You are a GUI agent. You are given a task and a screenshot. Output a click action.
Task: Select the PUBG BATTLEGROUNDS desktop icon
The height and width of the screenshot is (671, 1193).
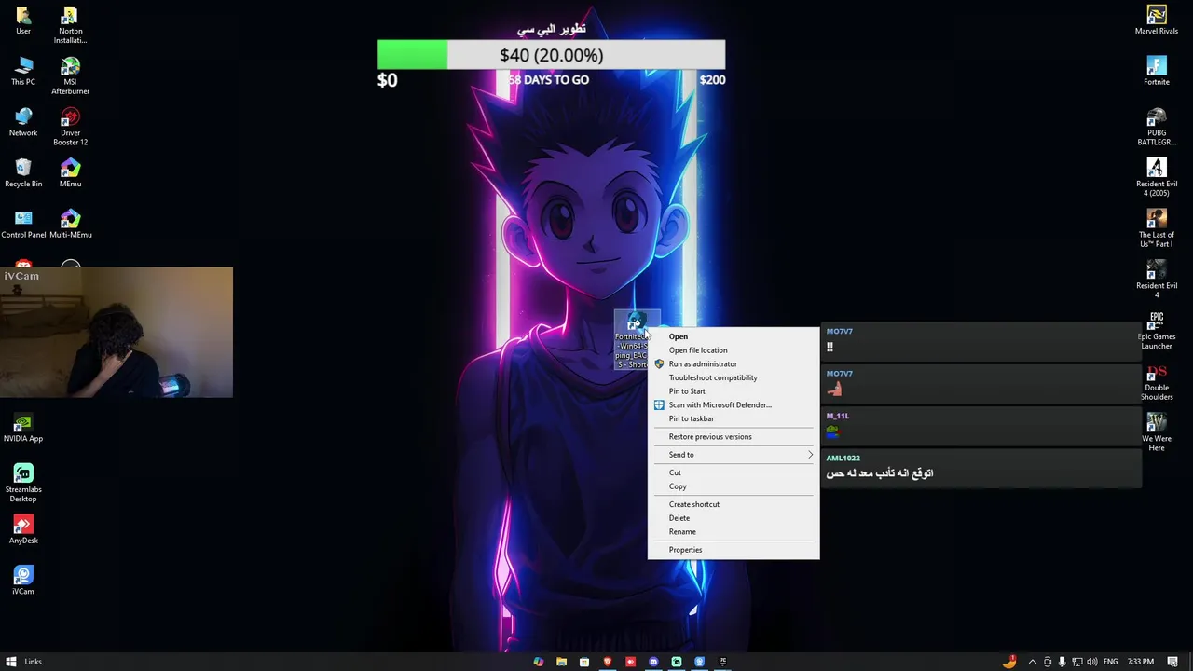pyautogui.click(x=1156, y=127)
